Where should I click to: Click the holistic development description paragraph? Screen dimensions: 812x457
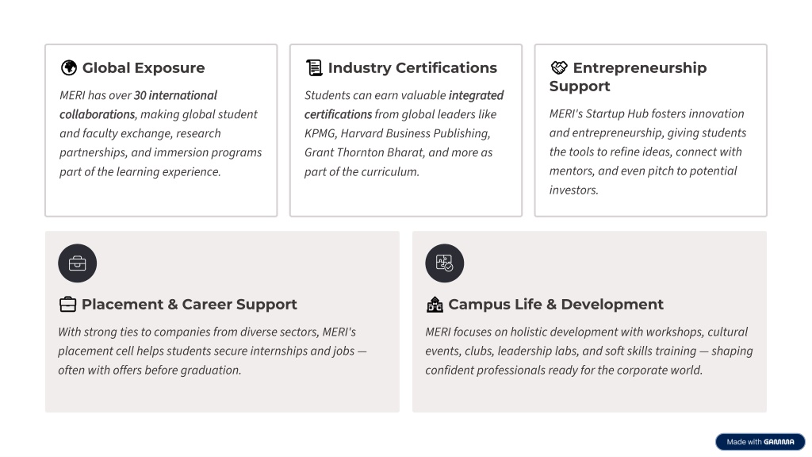click(588, 351)
